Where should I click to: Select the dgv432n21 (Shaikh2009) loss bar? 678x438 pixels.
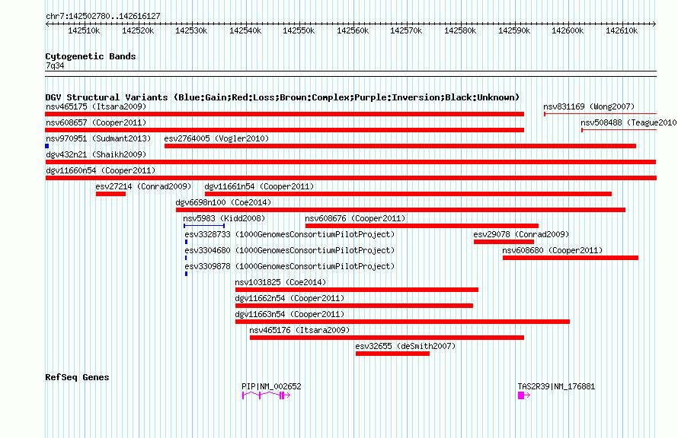pyautogui.click(x=350, y=162)
